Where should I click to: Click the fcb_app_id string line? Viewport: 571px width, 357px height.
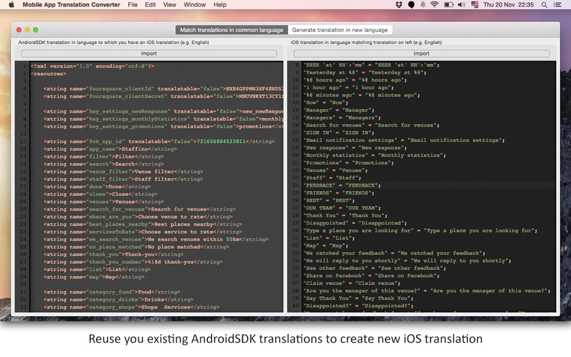coord(159,141)
